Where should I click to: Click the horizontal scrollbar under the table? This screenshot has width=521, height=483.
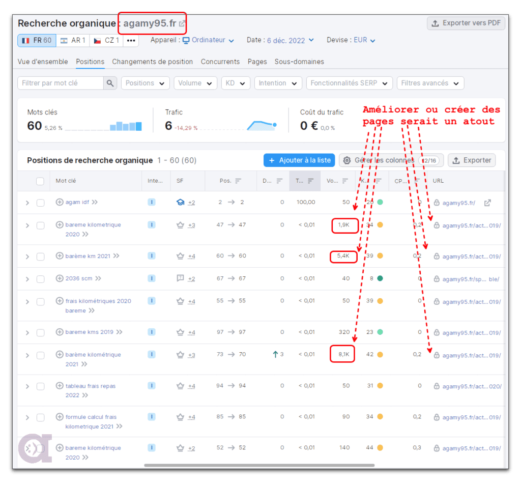[259, 465]
